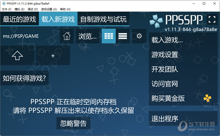Open the 帮助 (H) menu

coord(65,9)
